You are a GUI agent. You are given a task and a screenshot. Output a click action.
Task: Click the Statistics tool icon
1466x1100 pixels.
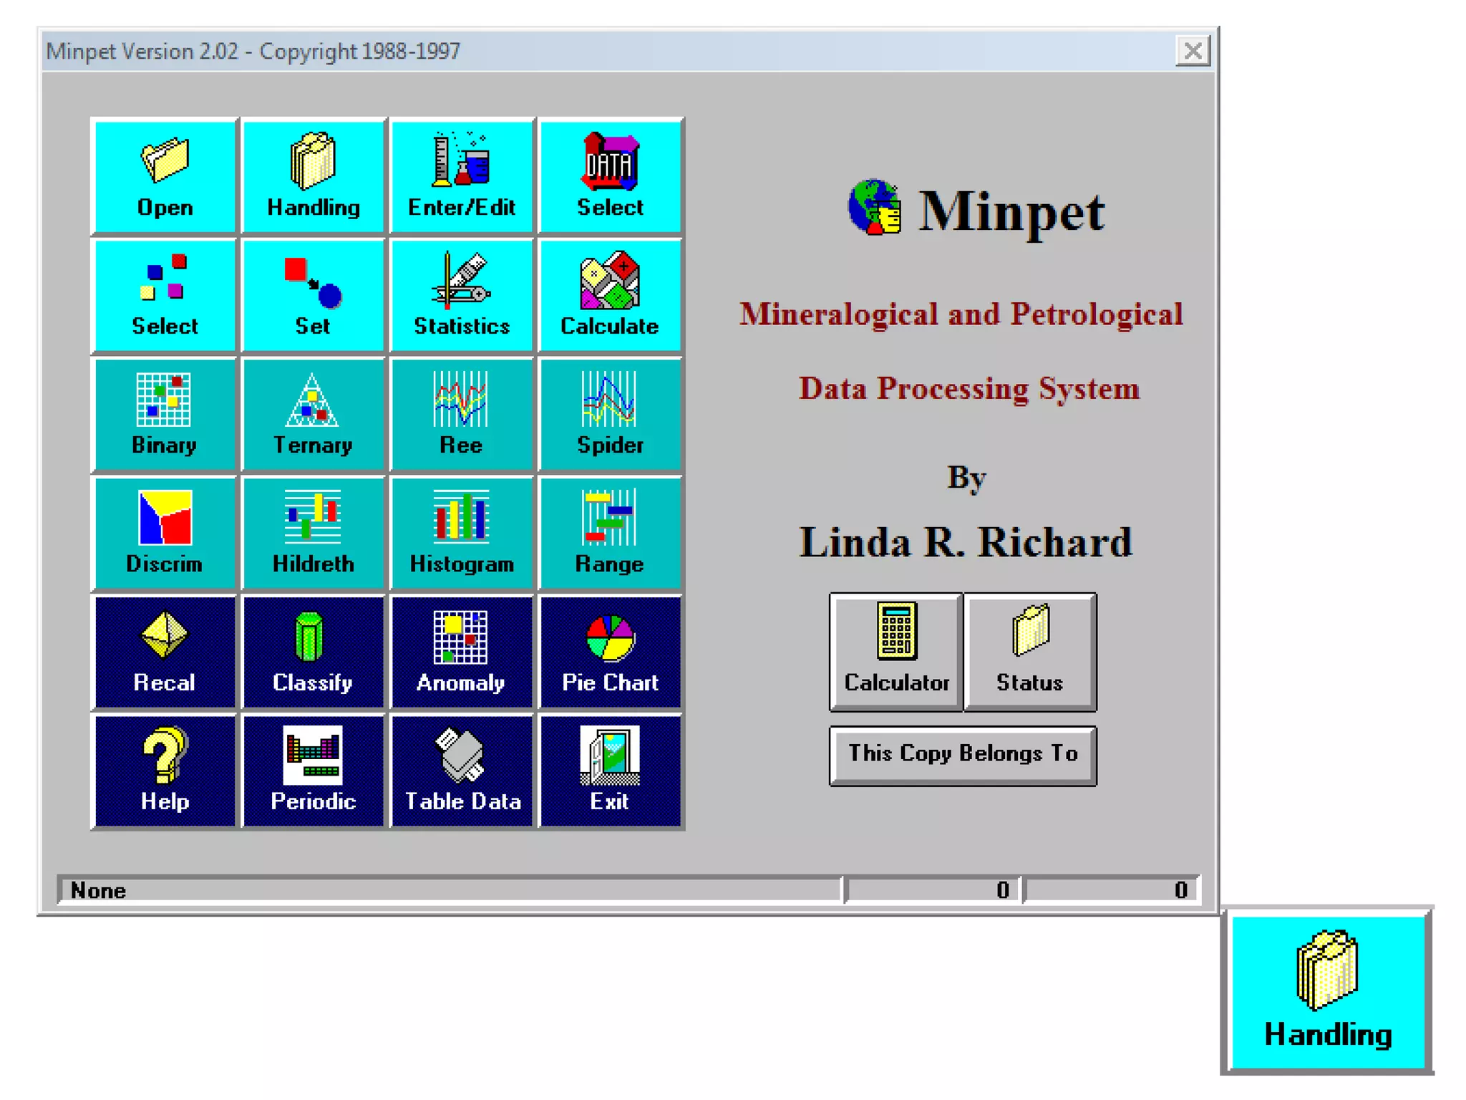[462, 296]
